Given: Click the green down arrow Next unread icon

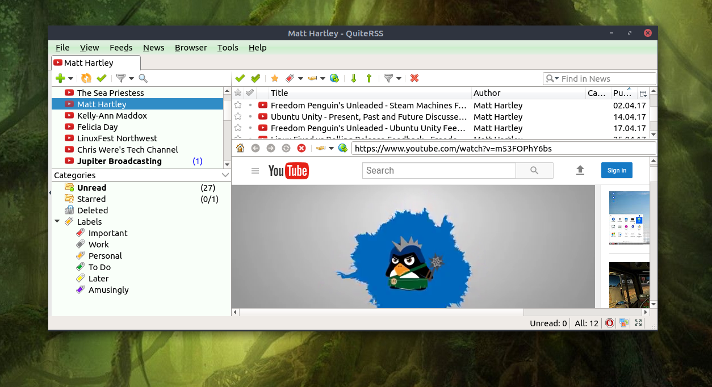Looking at the screenshot, I should [x=354, y=78].
